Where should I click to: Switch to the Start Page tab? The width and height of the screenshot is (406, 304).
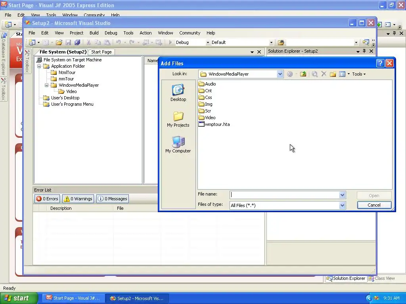tap(101, 52)
